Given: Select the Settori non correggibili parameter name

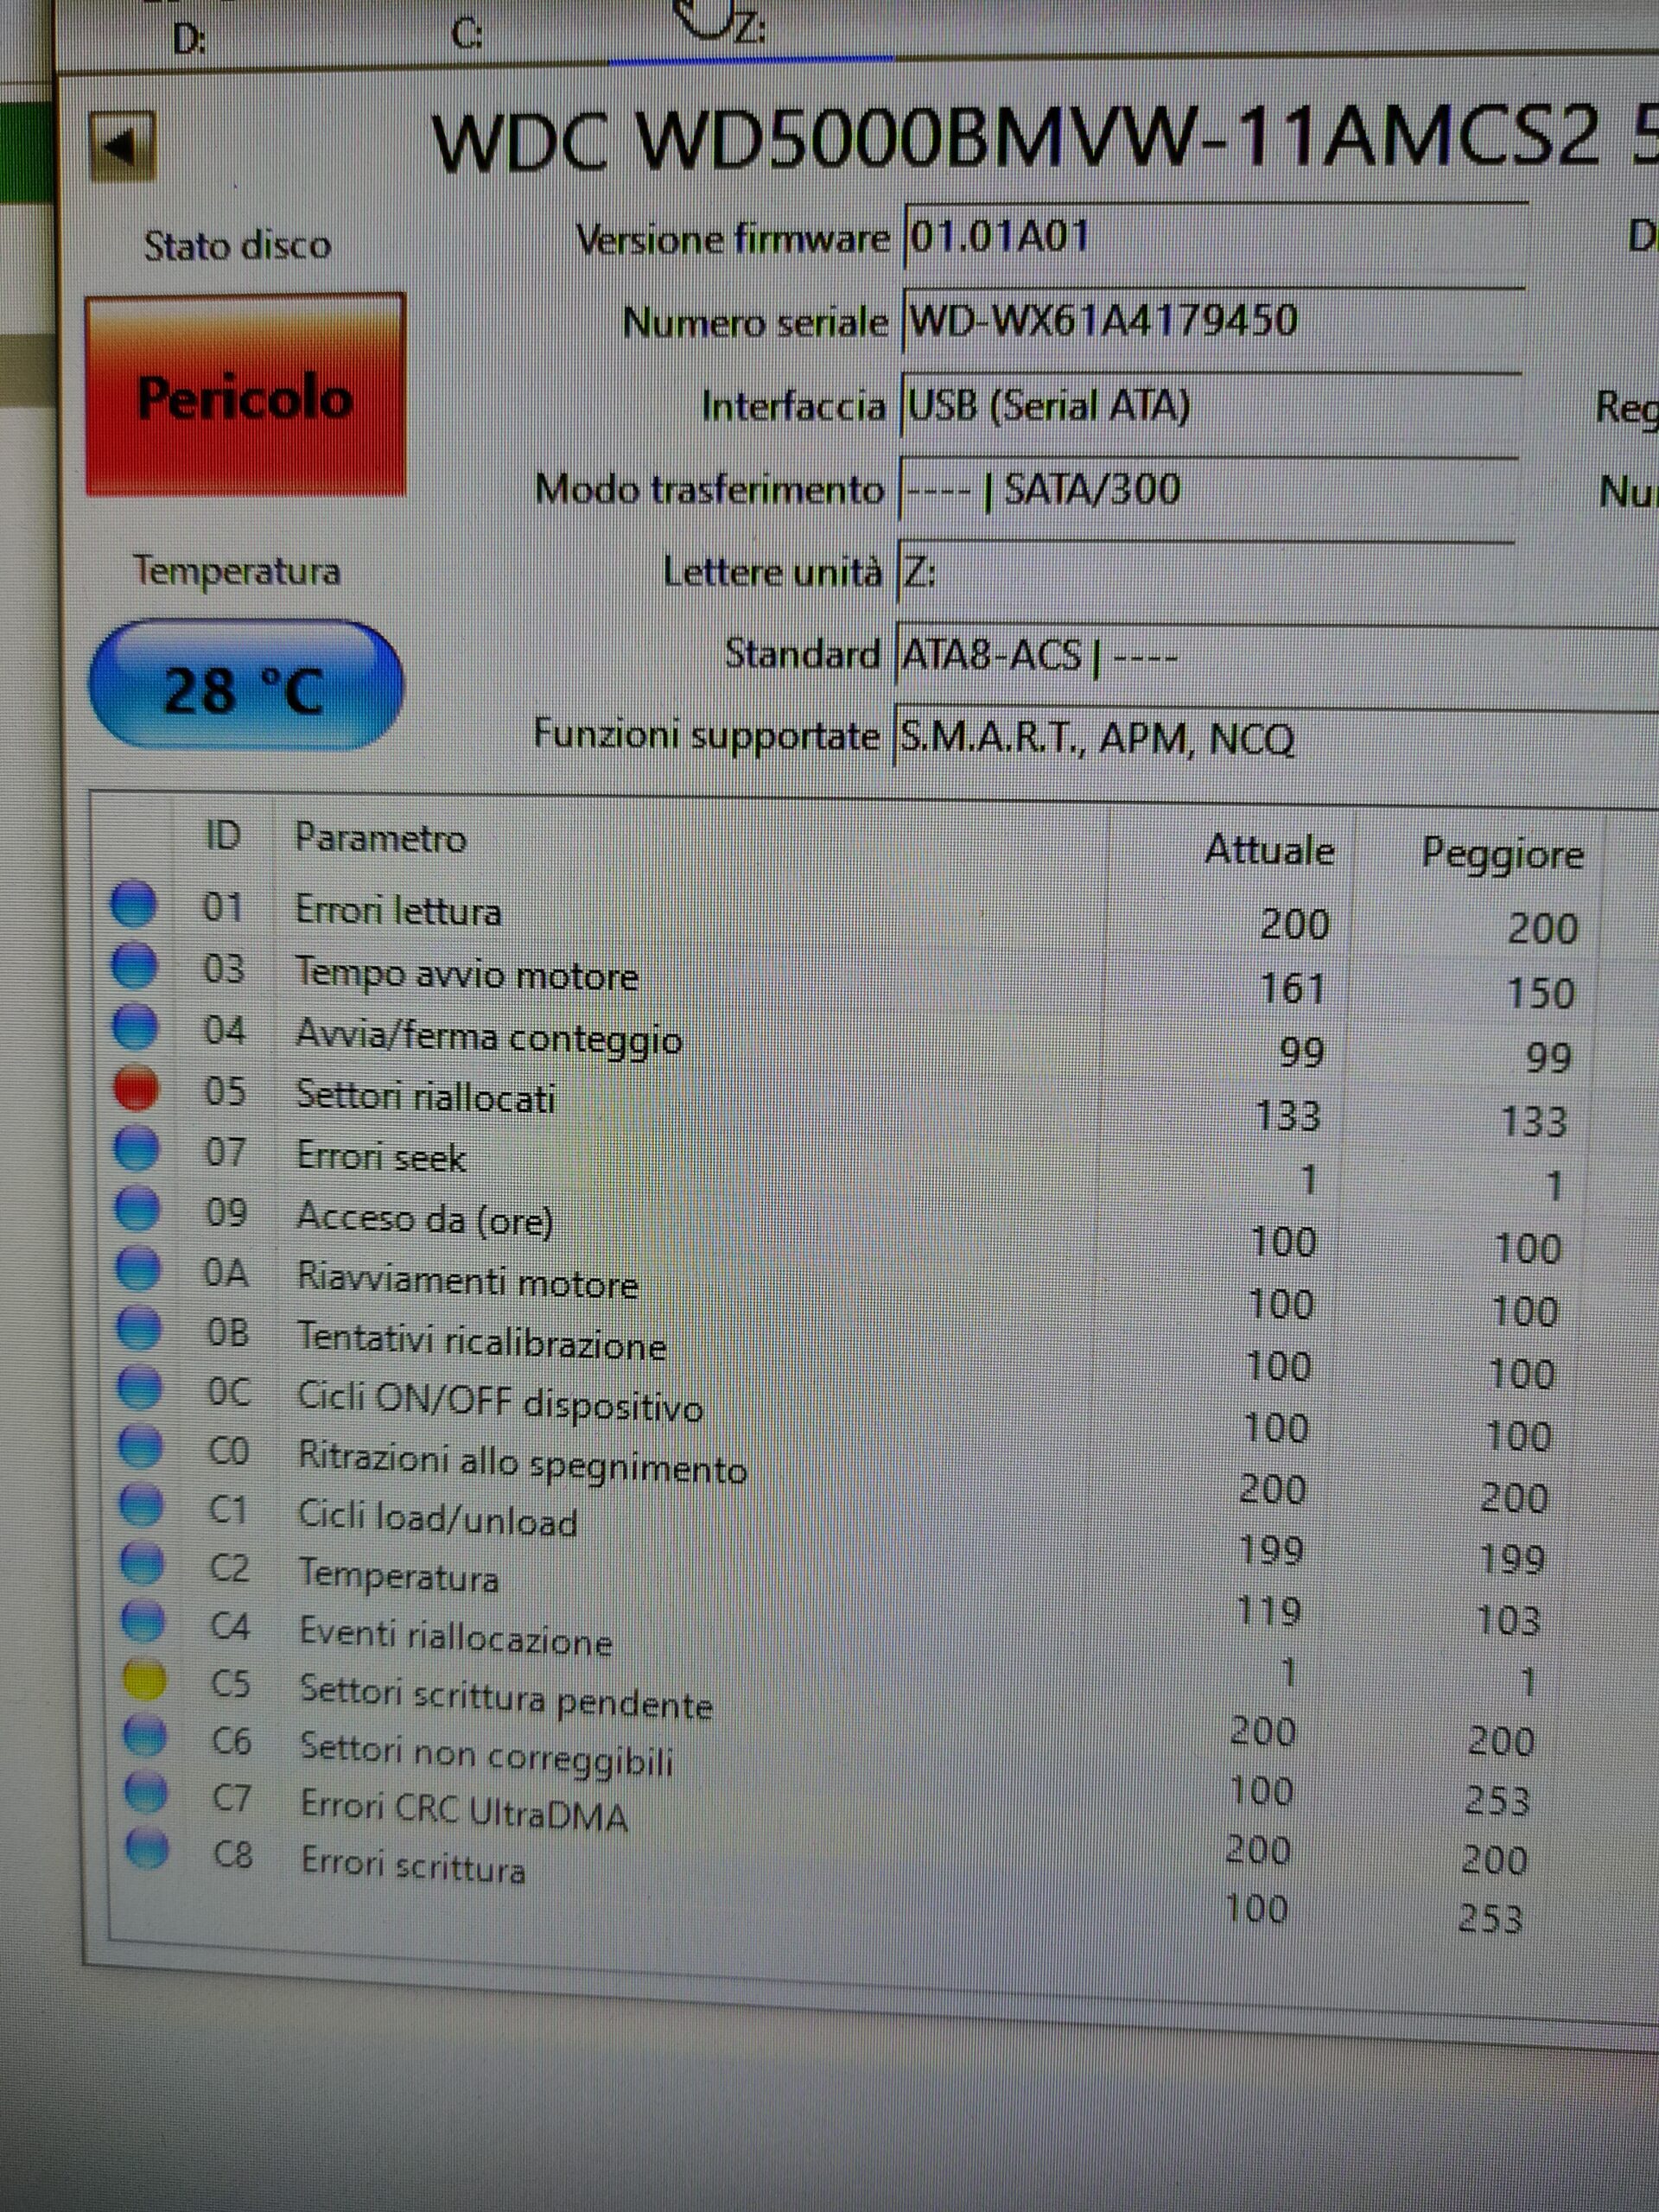Looking at the screenshot, I should coord(487,1754).
